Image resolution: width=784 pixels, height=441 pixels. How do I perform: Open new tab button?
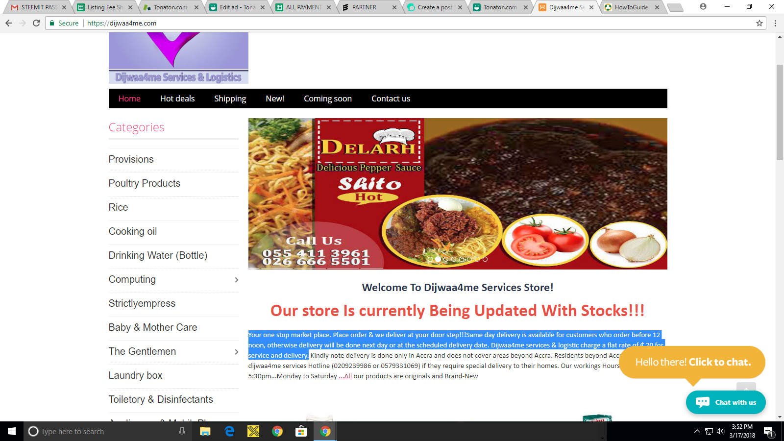pyautogui.click(x=675, y=7)
